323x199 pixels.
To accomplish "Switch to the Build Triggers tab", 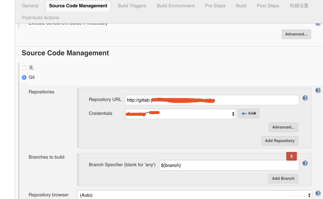I will tap(132, 6).
